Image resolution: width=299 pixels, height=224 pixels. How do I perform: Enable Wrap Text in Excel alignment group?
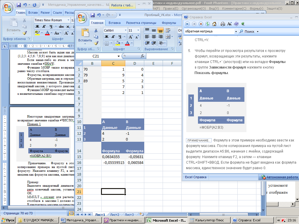click(168, 30)
